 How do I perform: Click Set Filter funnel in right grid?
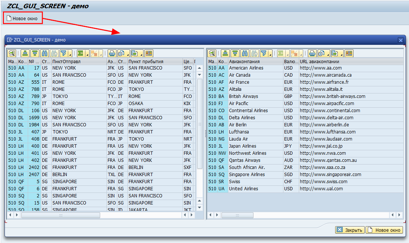point(264,53)
